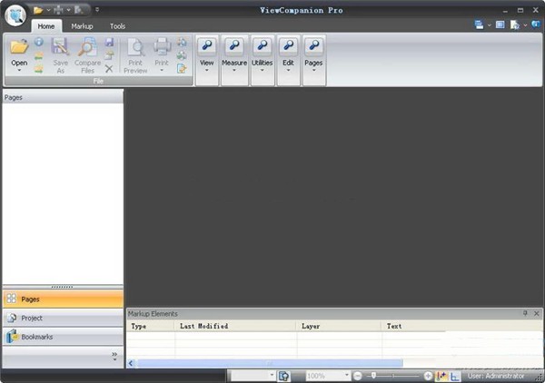Switch to the Tools ribbon tab

(x=117, y=26)
